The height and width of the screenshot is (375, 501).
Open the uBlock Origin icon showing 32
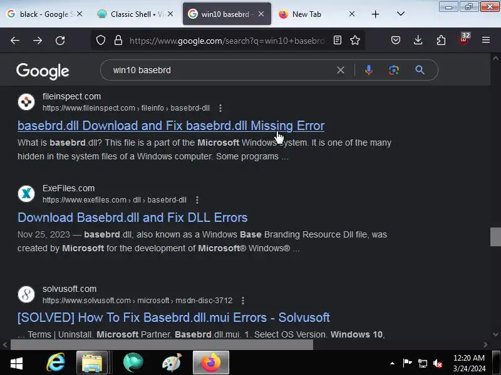pos(464,39)
